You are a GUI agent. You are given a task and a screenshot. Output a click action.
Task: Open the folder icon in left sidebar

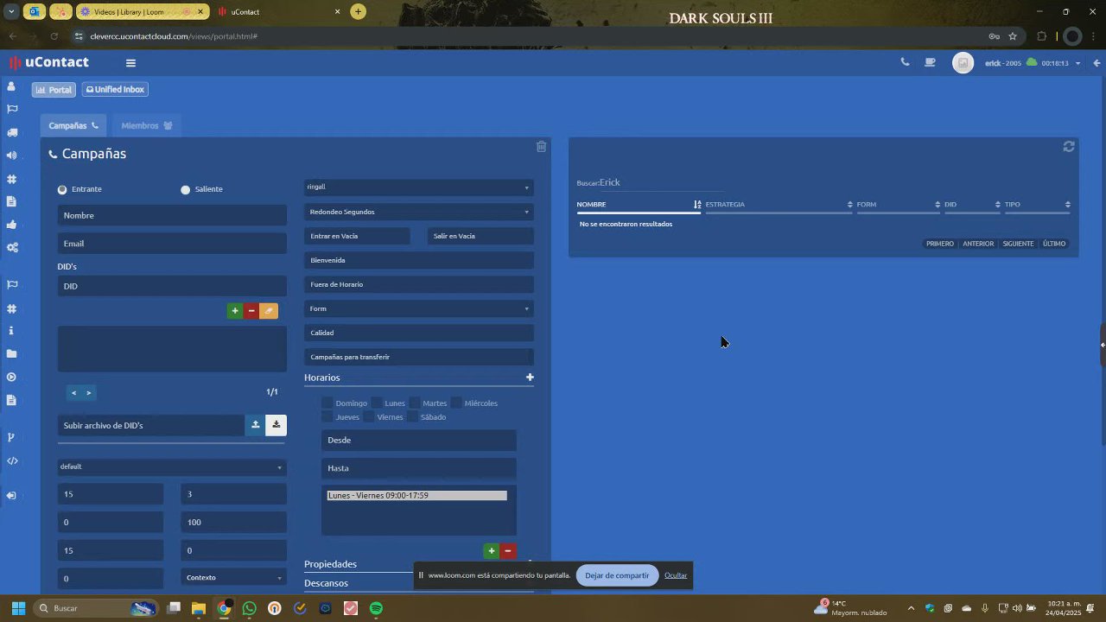pos(11,354)
